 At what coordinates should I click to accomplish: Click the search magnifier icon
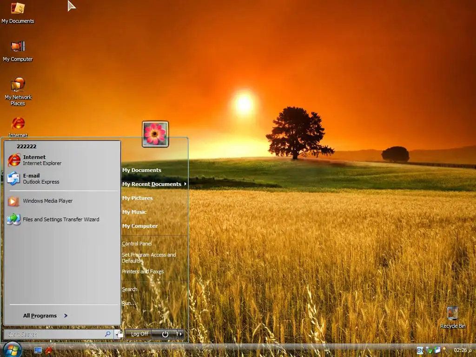[x=107, y=334]
